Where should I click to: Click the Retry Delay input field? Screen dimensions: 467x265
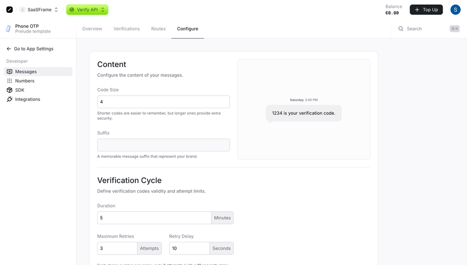pyautogui.click(x=189, y=248)
